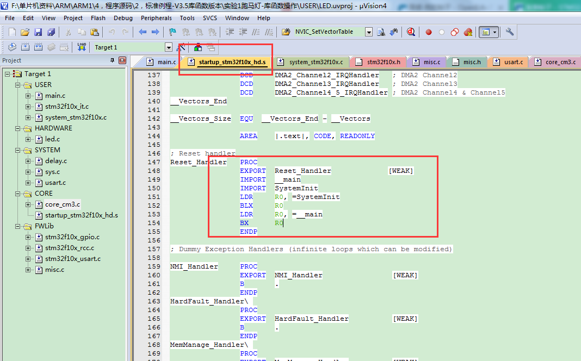Switch to the misc.h tab
The image size is (581, 361).
click(467, 62)
